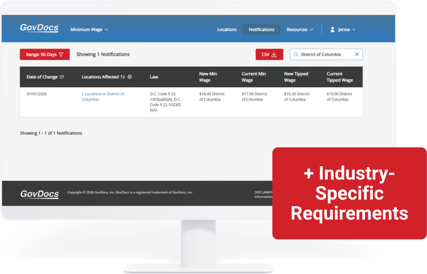Click the 07/01/2026 date cell

click(x=37, y=94)
